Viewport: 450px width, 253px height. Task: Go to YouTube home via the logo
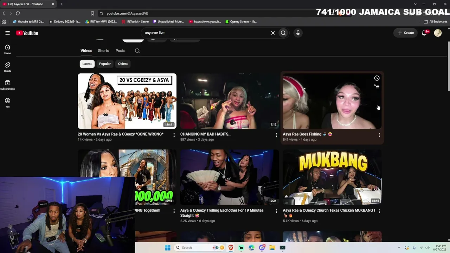[x=27, y=33]
